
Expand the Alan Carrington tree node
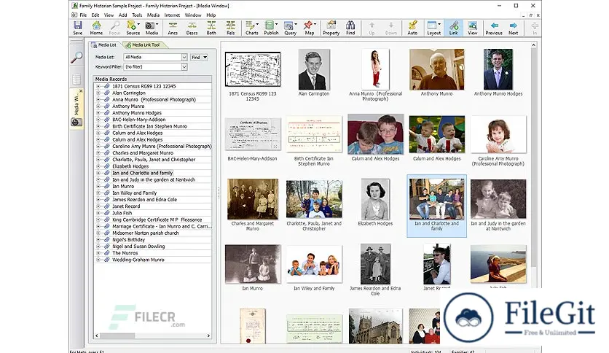(x=98, y=93)
